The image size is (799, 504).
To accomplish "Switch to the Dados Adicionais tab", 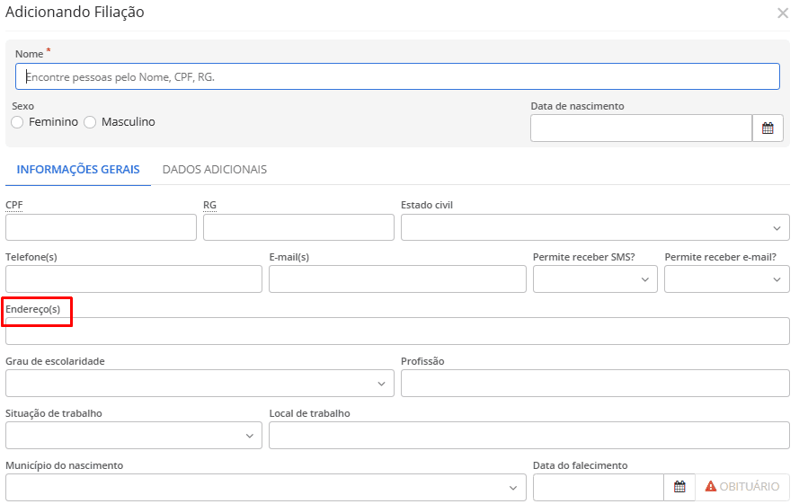I will point(214,170).
